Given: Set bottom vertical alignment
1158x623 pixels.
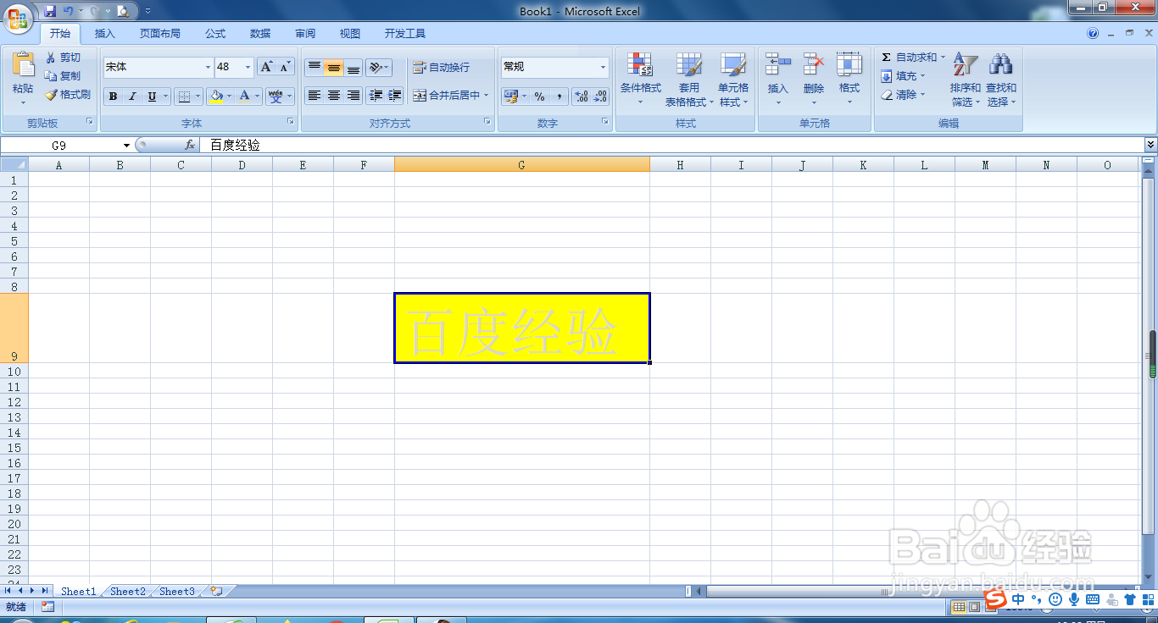Looking at the screenshot, I should (x=354, y=67).
